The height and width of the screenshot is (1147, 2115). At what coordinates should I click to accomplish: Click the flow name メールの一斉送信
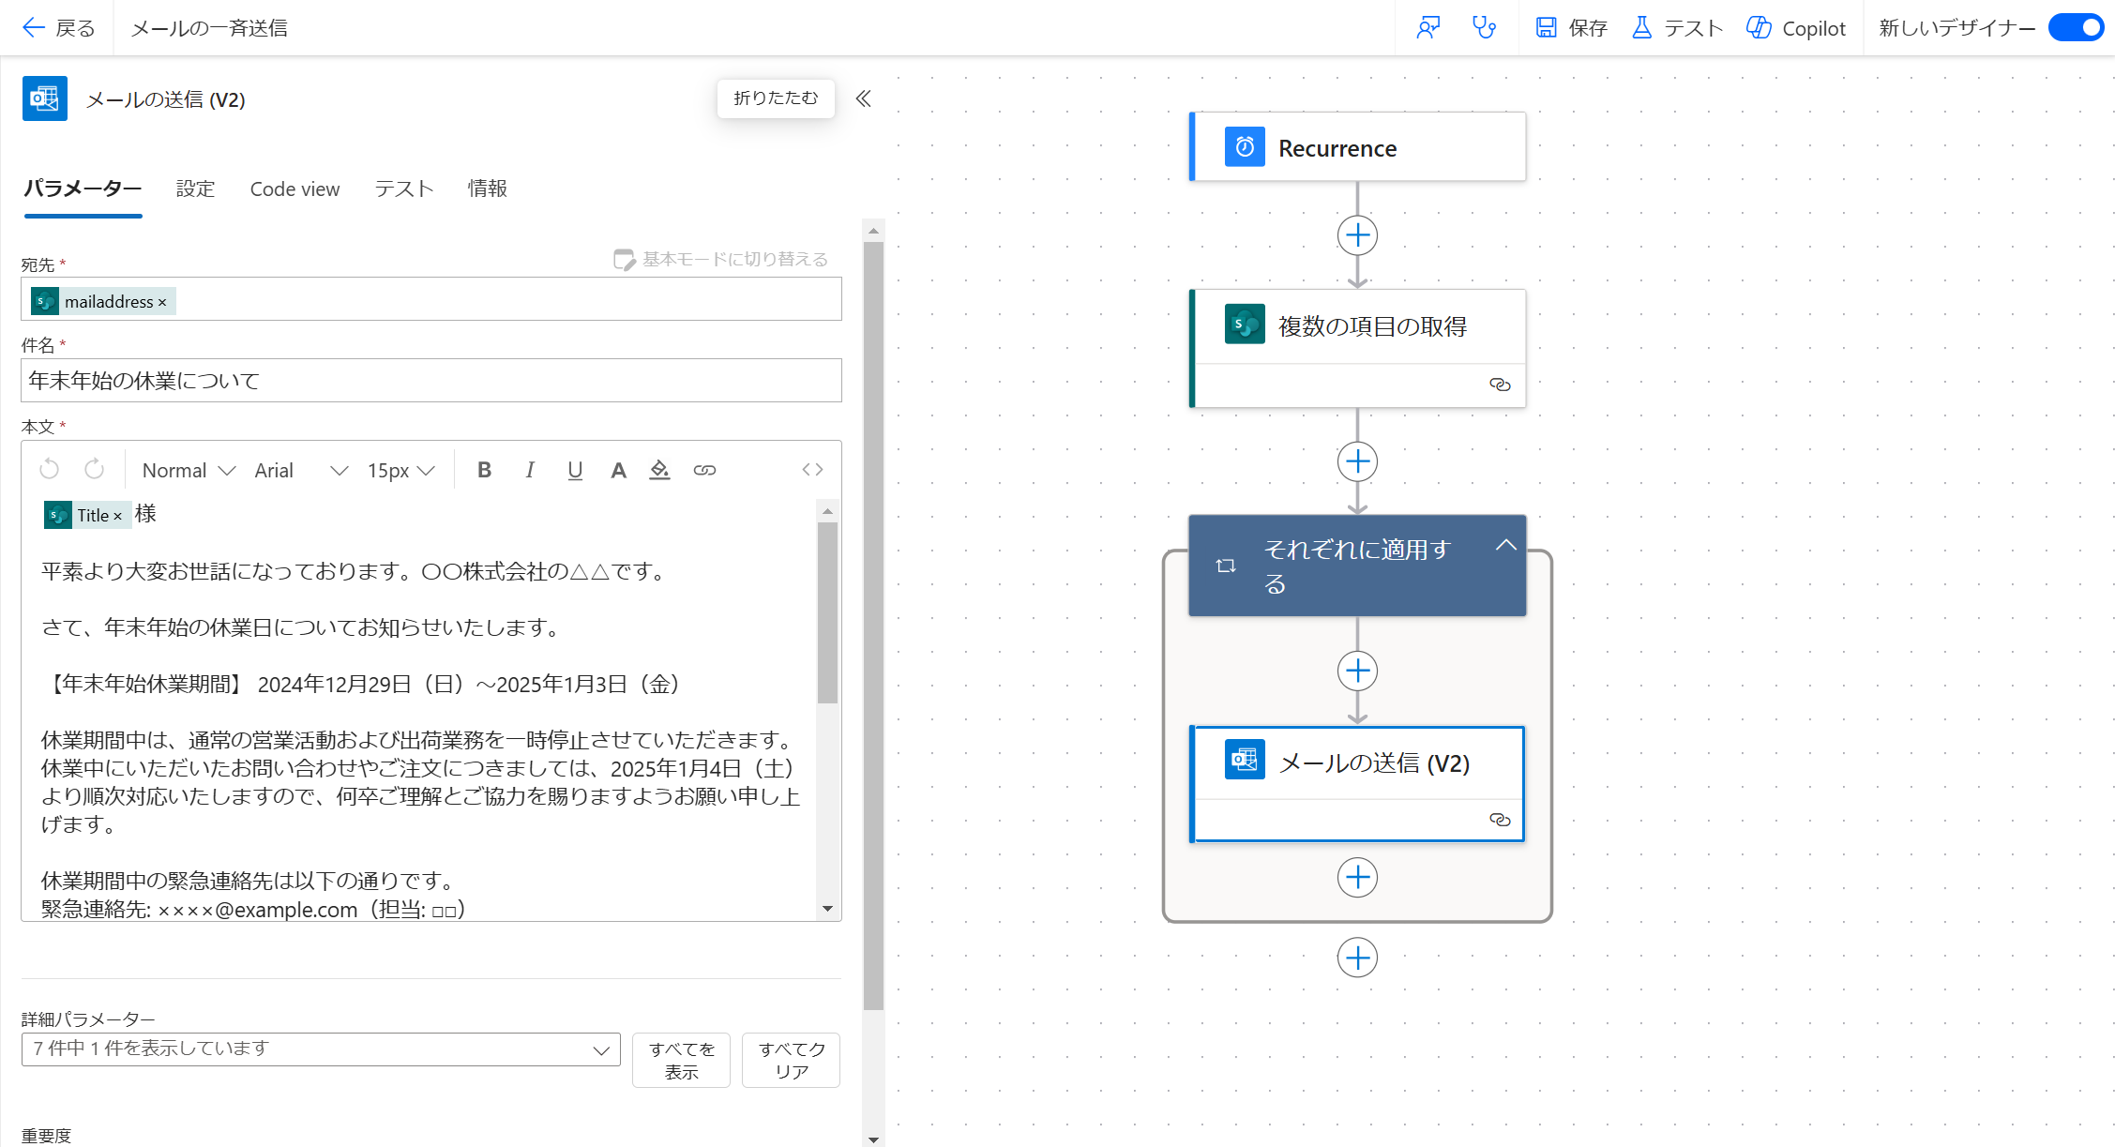click(x=209, y=28)
